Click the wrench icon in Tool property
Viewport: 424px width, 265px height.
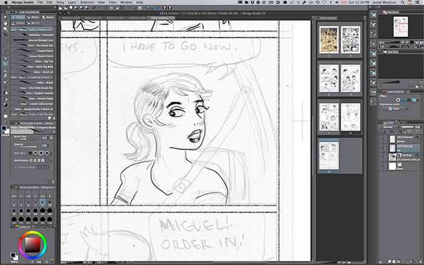53,182
